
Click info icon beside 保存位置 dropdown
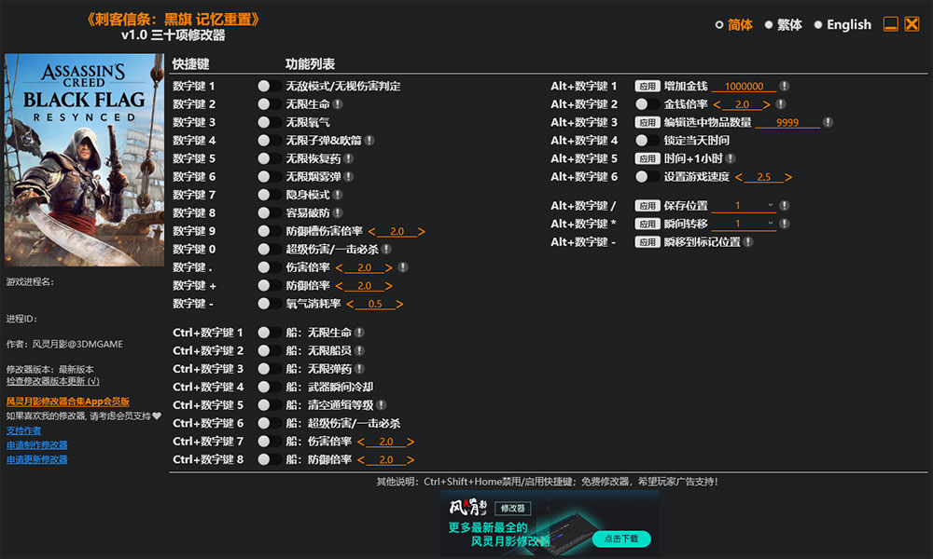tap(785, 206)
